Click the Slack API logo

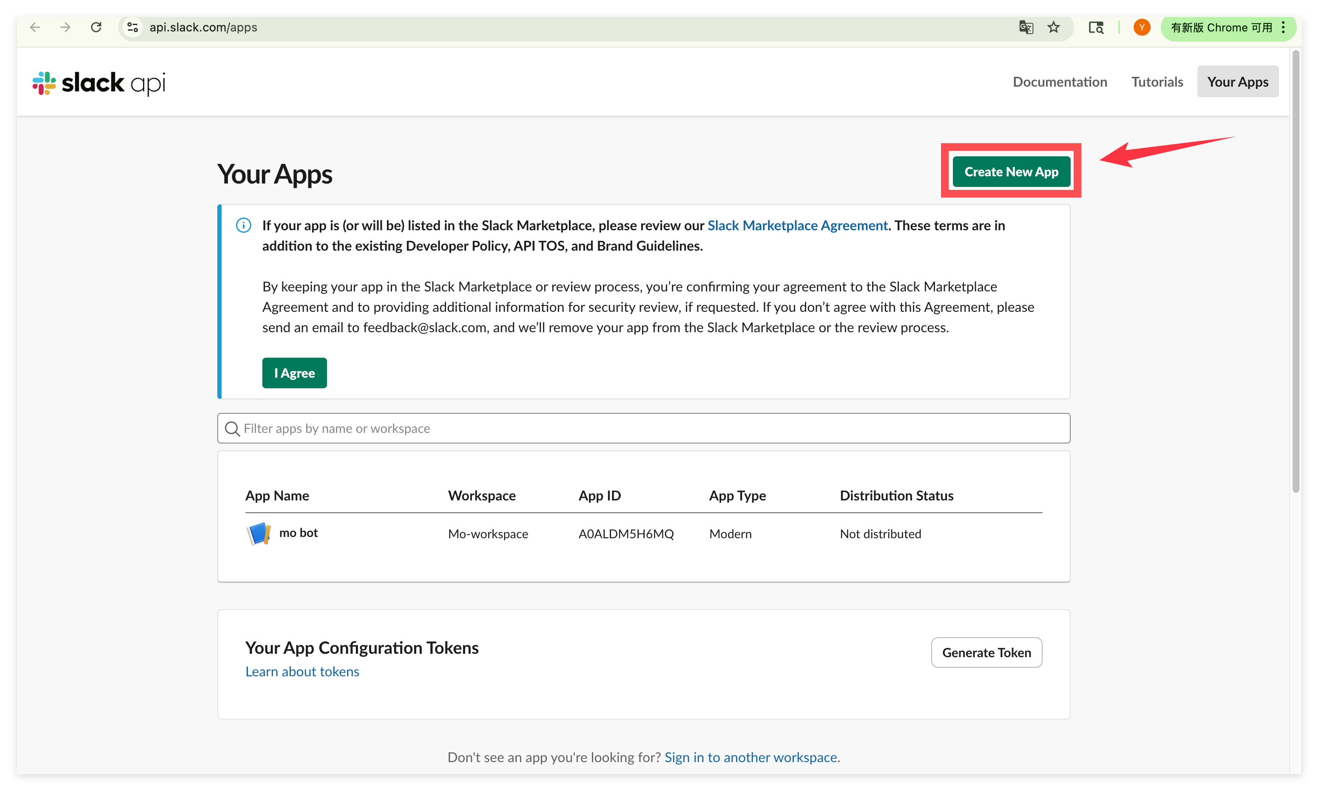[99, 83]
